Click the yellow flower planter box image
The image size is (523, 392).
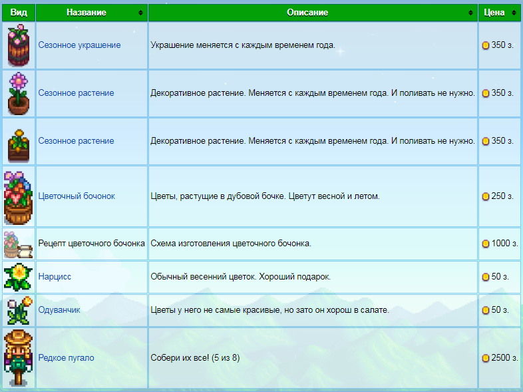(19, 146)
